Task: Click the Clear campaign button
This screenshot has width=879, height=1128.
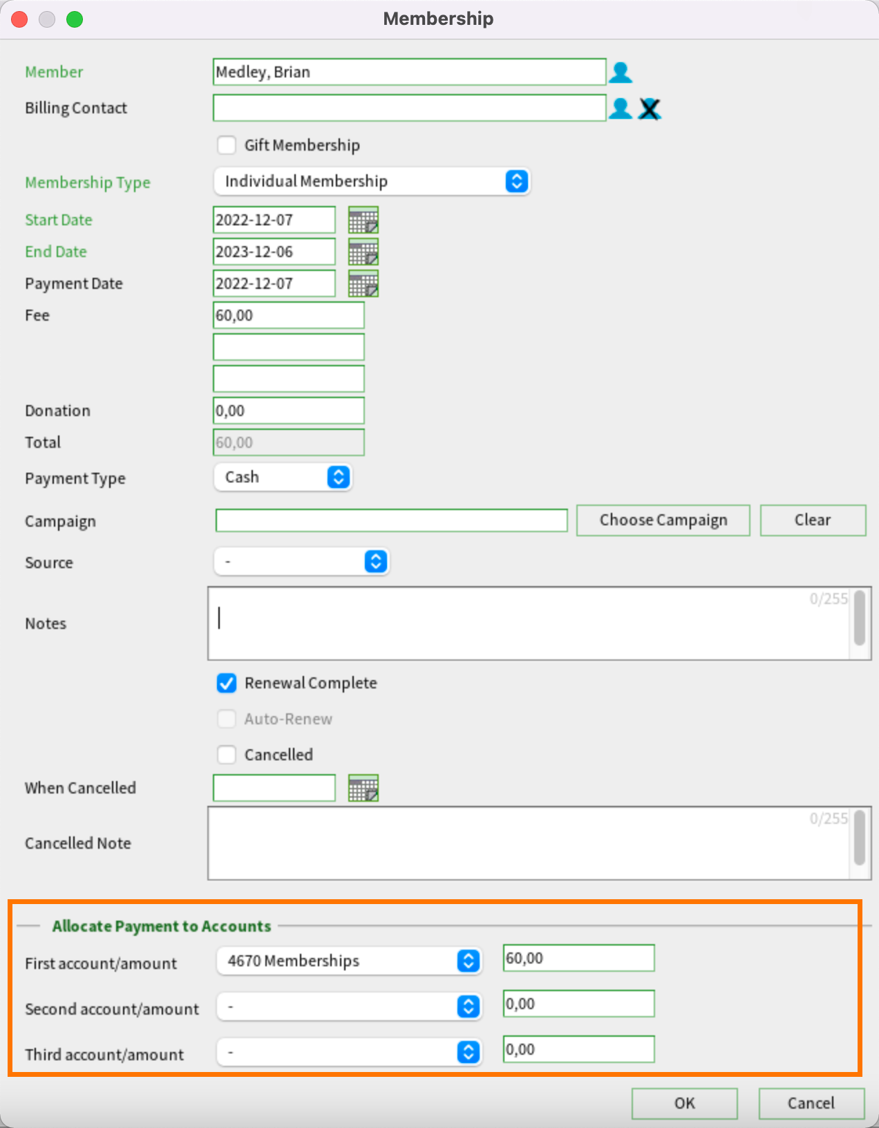Action: (813, 520)
